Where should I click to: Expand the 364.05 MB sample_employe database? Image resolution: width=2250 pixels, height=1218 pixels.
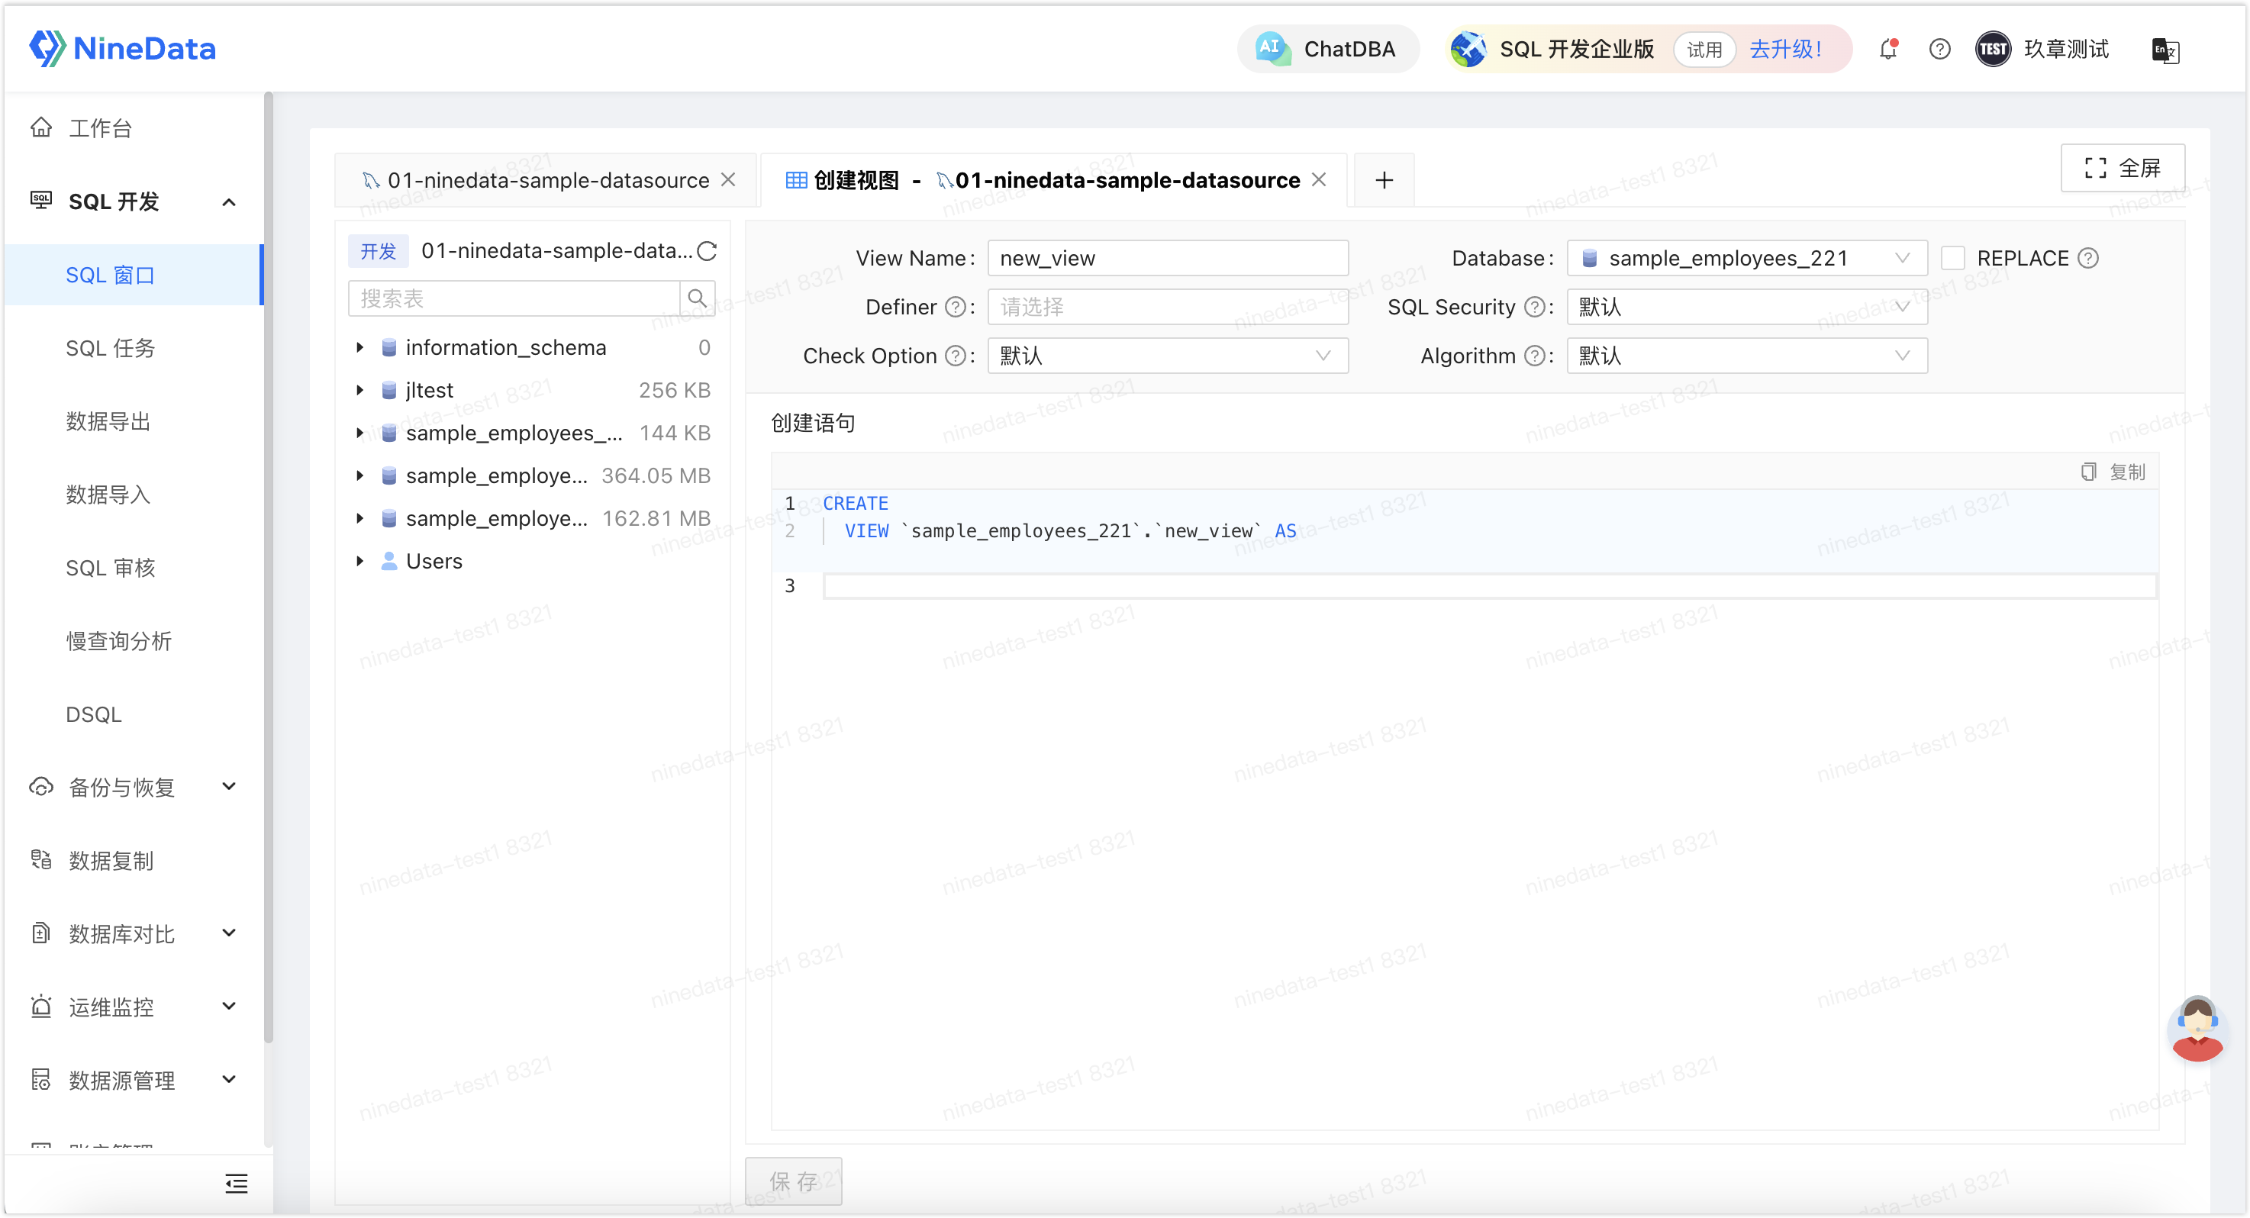pos(359,476)
